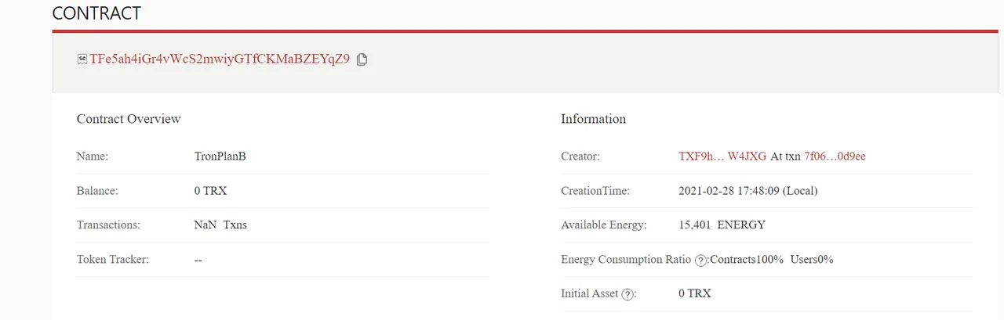The height and width of the screenshot is (320, 1004).
Task: Click the Initial Asset value 0 TRX
Action: click(695, 294)
